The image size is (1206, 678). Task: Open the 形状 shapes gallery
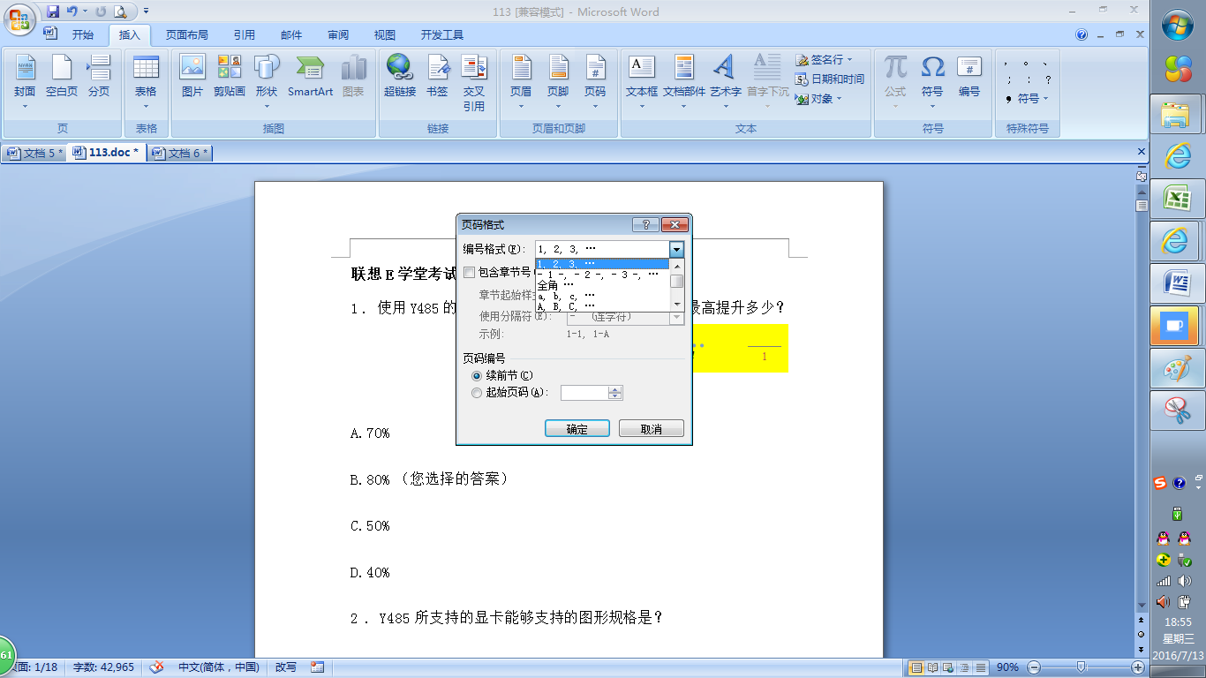(x=267, y=79)
